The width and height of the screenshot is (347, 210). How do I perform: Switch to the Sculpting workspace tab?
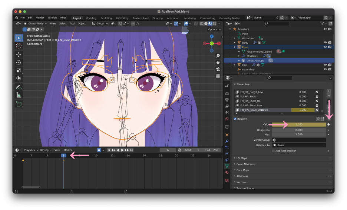[106, 18]
